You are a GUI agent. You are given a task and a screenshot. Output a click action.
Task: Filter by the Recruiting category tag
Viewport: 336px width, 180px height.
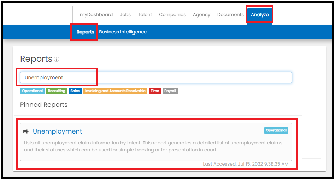tap(57, 91)
